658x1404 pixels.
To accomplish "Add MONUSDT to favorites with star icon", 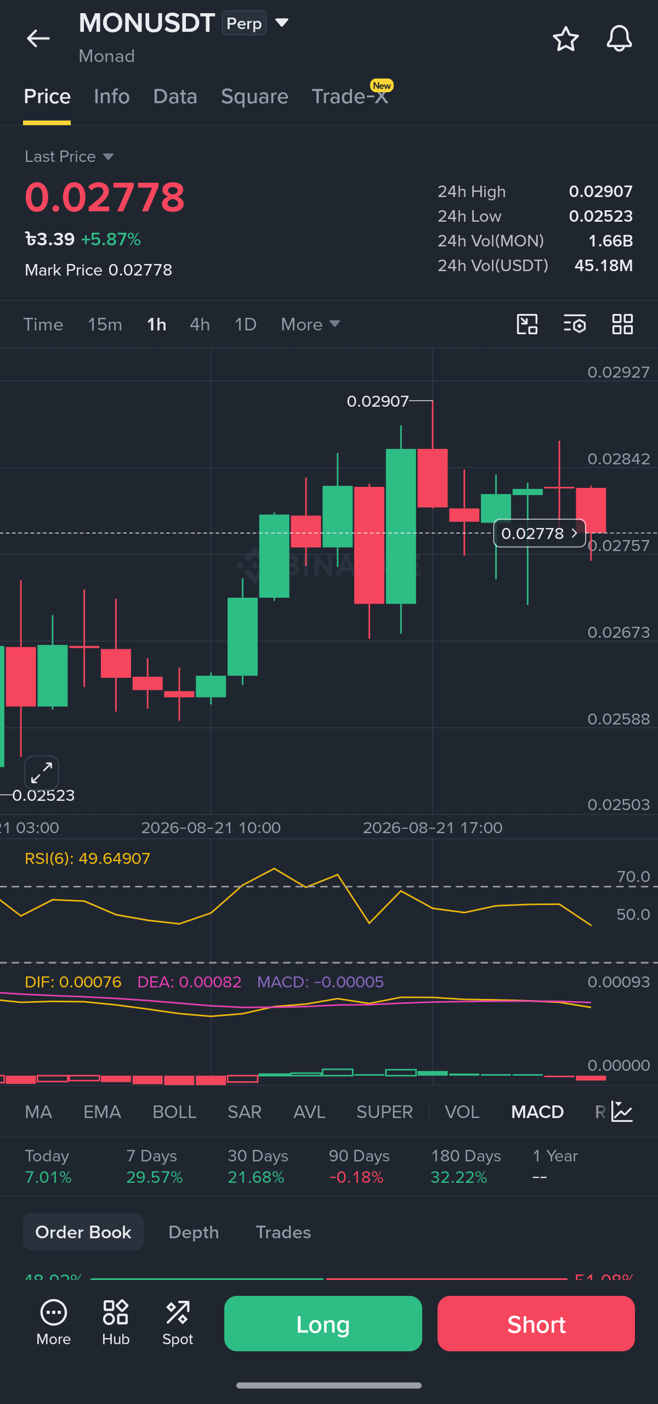I will [565, 39].
